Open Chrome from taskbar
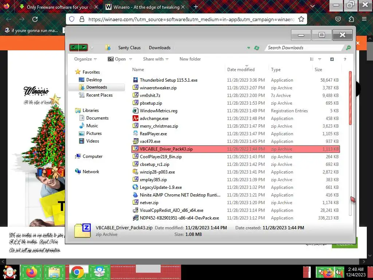 tap(77, 272)
